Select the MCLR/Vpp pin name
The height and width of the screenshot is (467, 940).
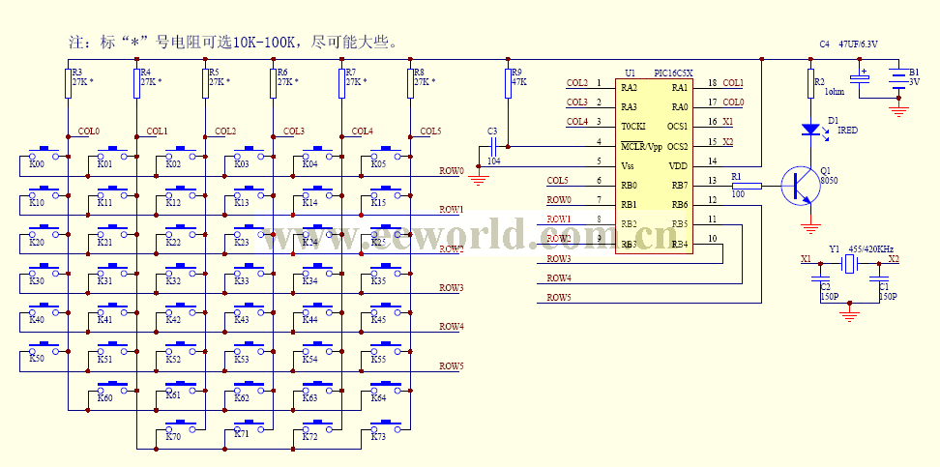pyautogui.click(x=641, y=146)
